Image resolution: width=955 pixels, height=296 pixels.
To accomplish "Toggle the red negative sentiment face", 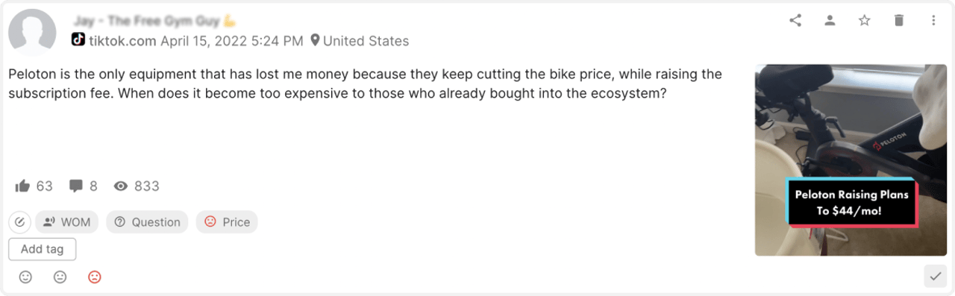I will 94,277.
